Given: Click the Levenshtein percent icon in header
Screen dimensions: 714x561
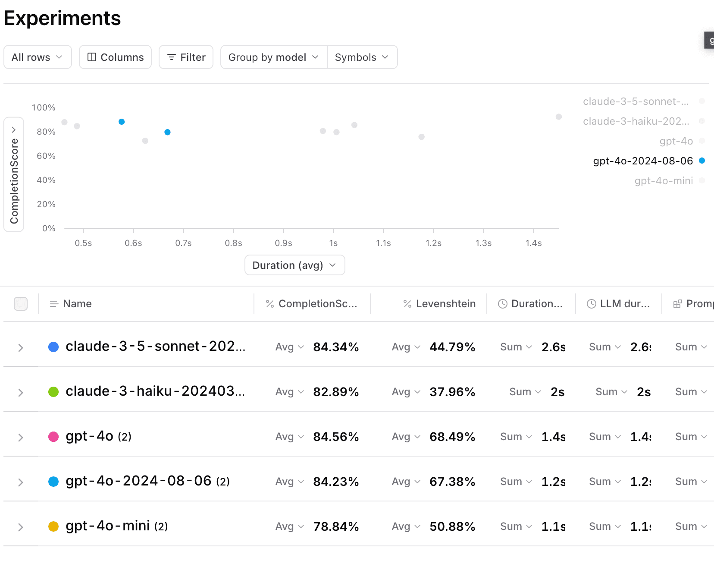Looking at the screenshot, I should point(407,304).
